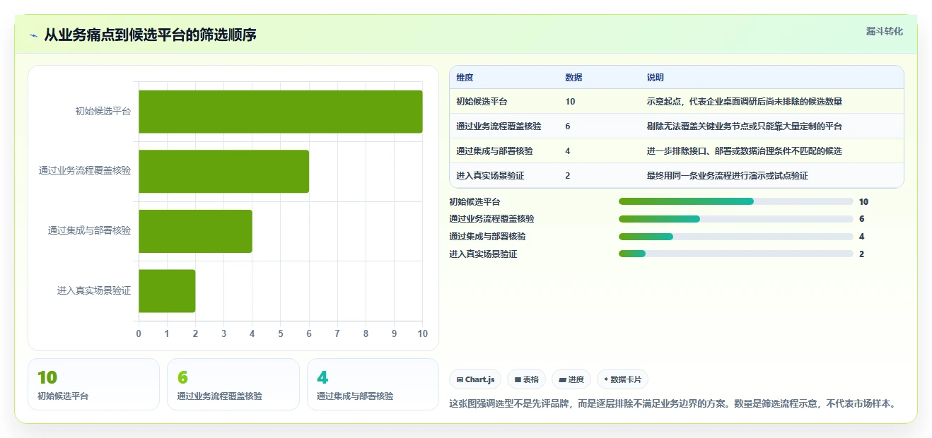Click the 通过业务流程覆盖核验 chart axis label

pos(85,171)
